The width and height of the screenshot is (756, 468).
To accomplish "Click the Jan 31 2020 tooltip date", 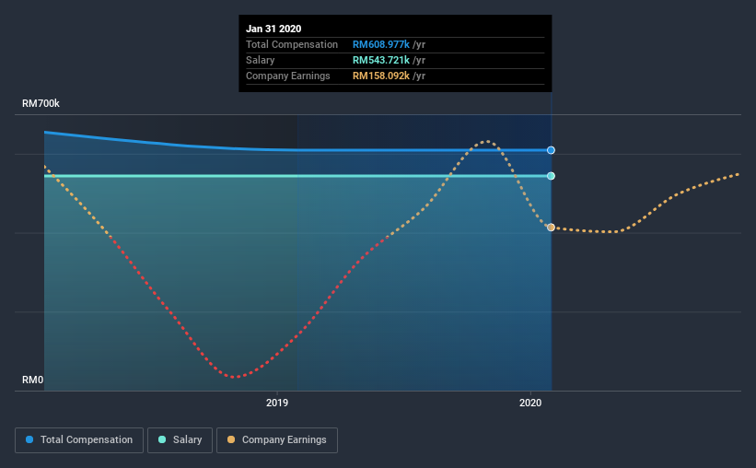I will point(273,29).
